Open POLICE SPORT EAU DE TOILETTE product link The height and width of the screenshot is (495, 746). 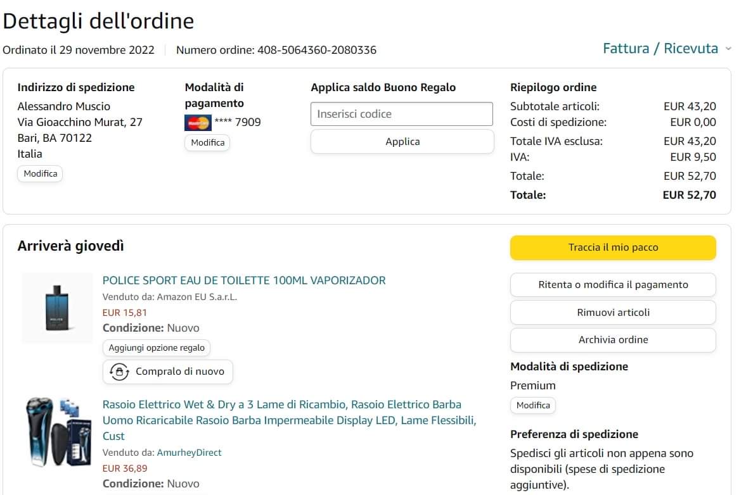coord(244,280)
